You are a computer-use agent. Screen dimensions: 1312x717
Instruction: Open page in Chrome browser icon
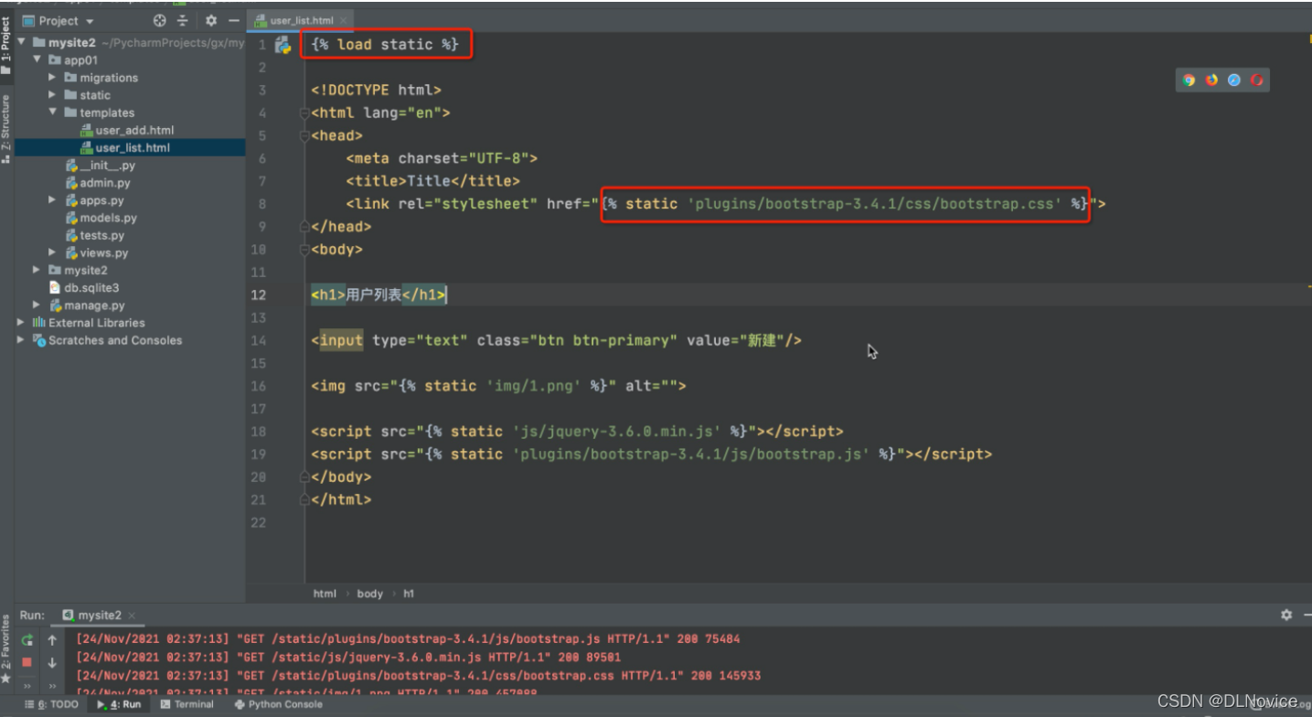click(1189, 80)
